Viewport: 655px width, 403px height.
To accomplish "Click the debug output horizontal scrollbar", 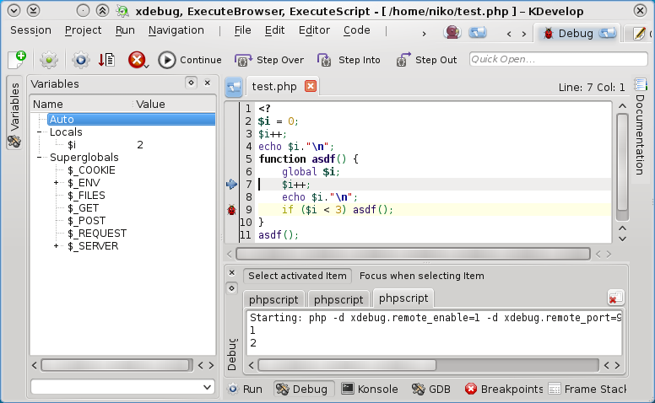I will (x=347, y=365).
